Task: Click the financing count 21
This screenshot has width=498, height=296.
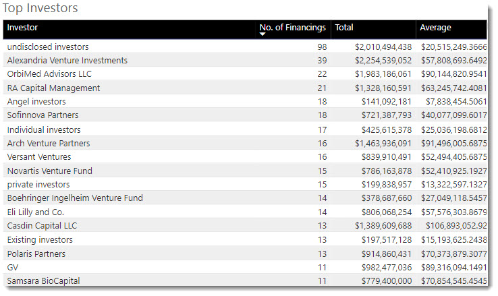Action: [322, 88]
